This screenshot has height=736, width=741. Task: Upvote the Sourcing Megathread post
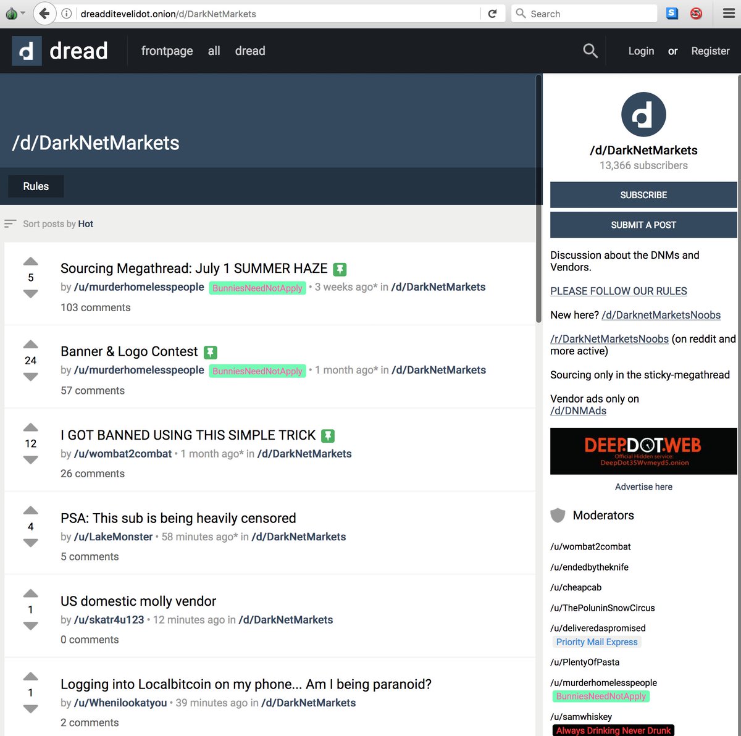(31, 262)
